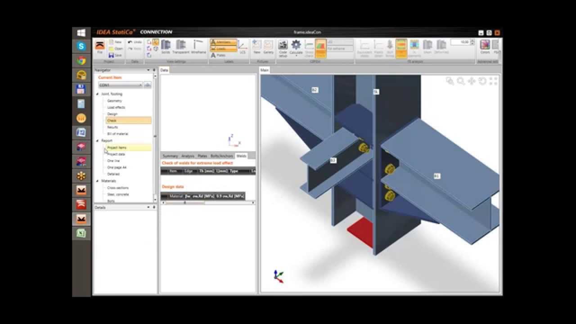The width and height of the screenshot is (576, 324).
Task: Select Bill of material in navigator
Action: coord(117,134)
